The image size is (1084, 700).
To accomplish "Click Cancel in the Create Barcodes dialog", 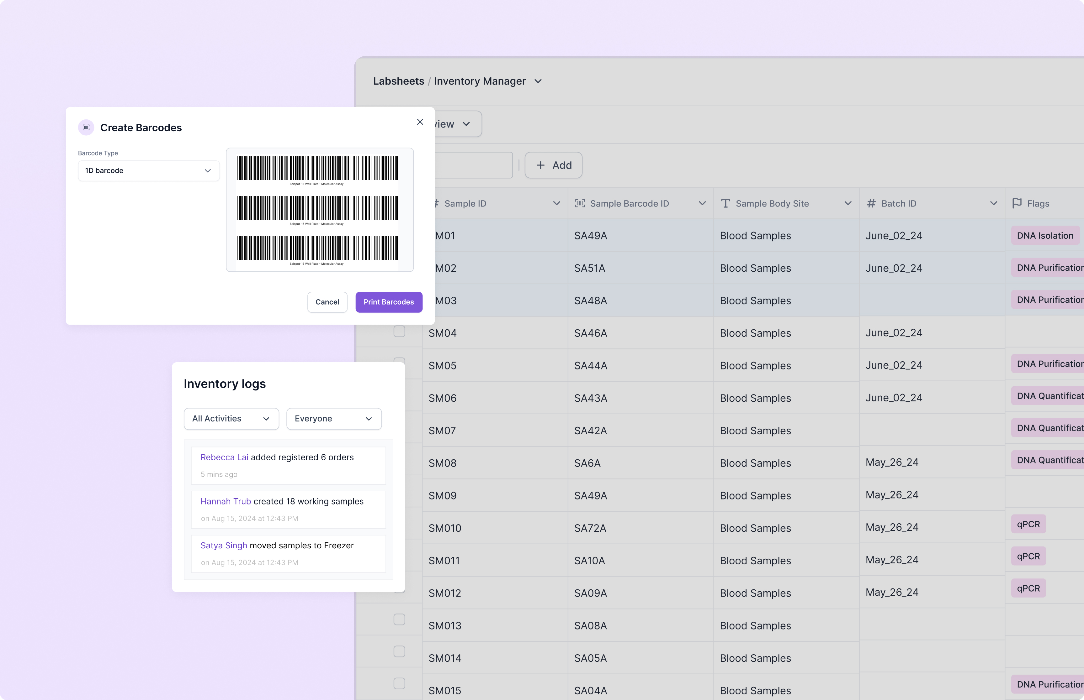I will (327, 302).
